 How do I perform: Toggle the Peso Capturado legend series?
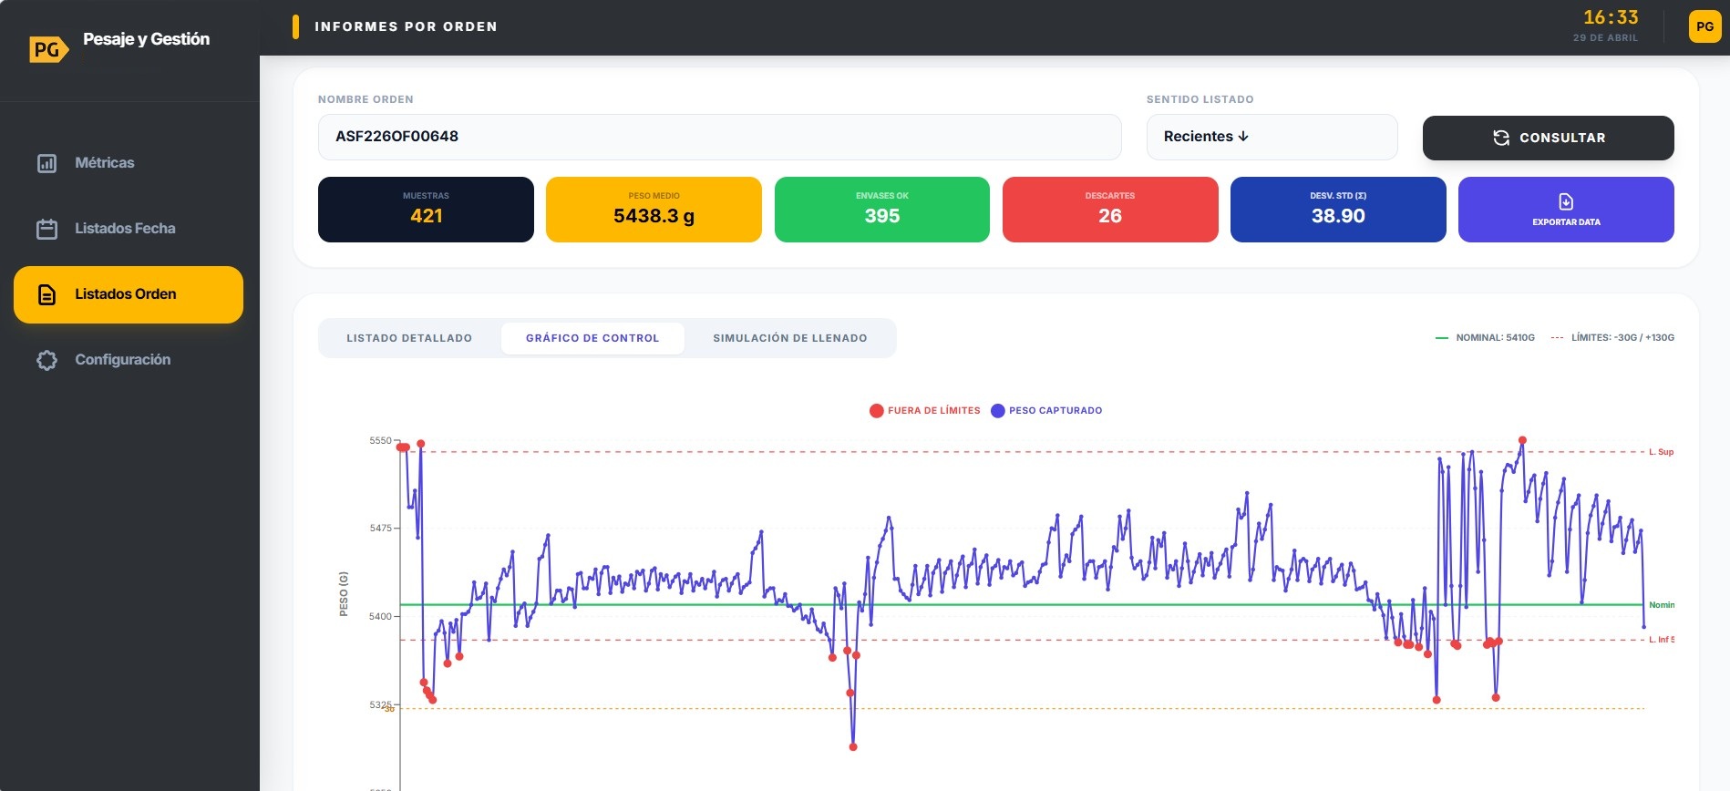1046,411
